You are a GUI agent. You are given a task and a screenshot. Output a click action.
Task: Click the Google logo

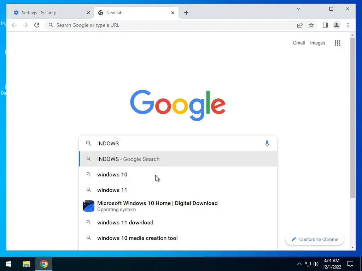tap(178, 105)
